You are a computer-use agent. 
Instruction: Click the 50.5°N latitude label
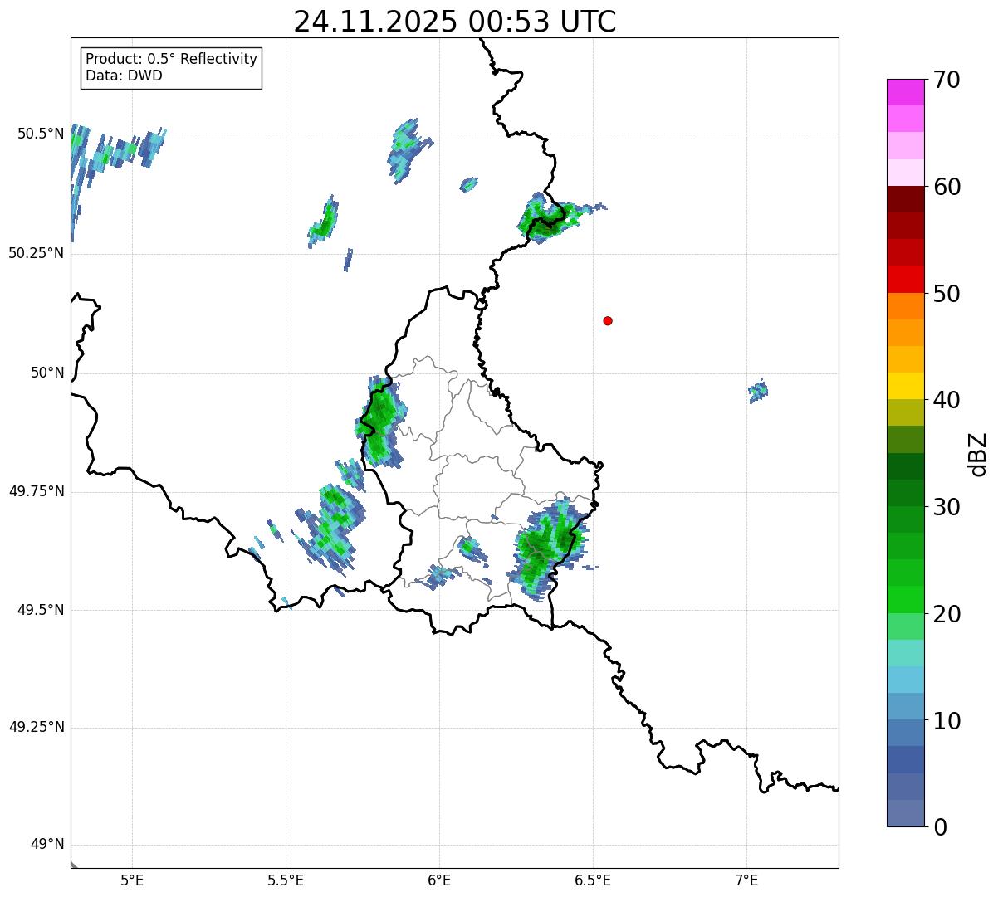click(x=41, y=134)
